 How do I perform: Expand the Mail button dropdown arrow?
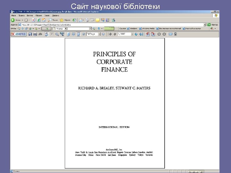(x=83, y=20)
